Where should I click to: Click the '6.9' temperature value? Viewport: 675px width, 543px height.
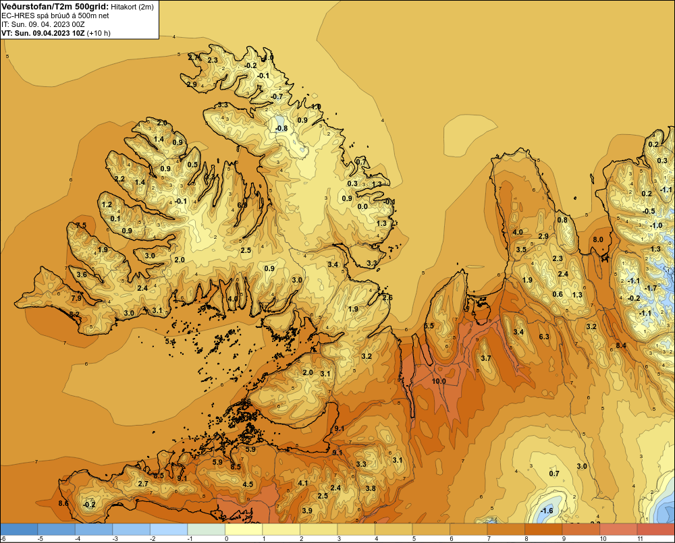point(242,205)
